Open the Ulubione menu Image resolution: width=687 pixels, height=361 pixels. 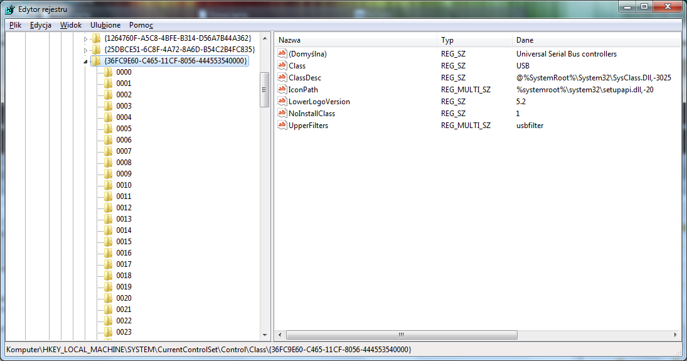[105, 25]
